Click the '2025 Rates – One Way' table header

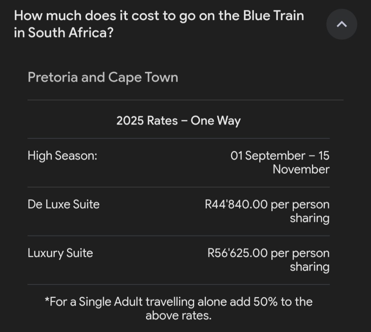[x=178, y=121]
